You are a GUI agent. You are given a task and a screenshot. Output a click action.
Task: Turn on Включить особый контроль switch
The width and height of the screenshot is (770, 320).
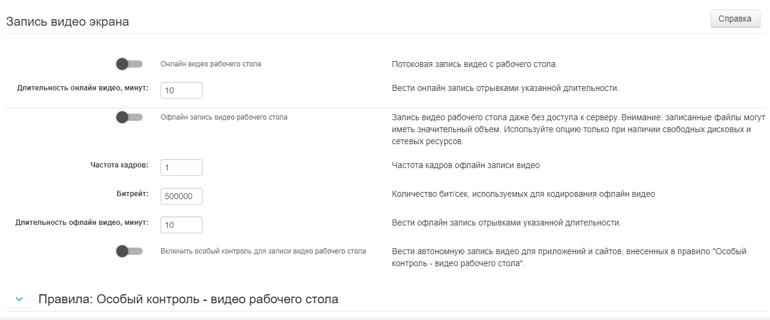[x=129, y=251]
